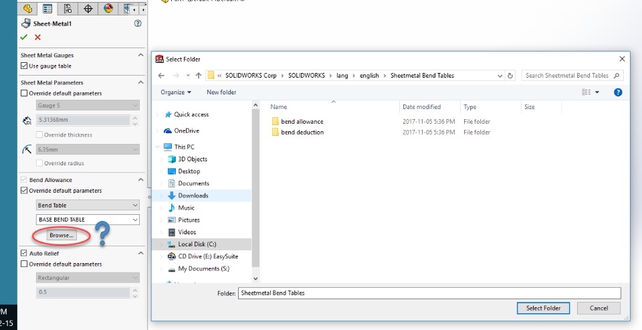Image resolution: width=642 pixels, height=330 pixels.
Task: Collapse the Sheet Metal Gauges section
Action: 140,55
